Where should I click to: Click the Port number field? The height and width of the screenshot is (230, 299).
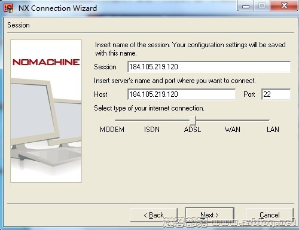pyautogui.click(x=276, y=94)
